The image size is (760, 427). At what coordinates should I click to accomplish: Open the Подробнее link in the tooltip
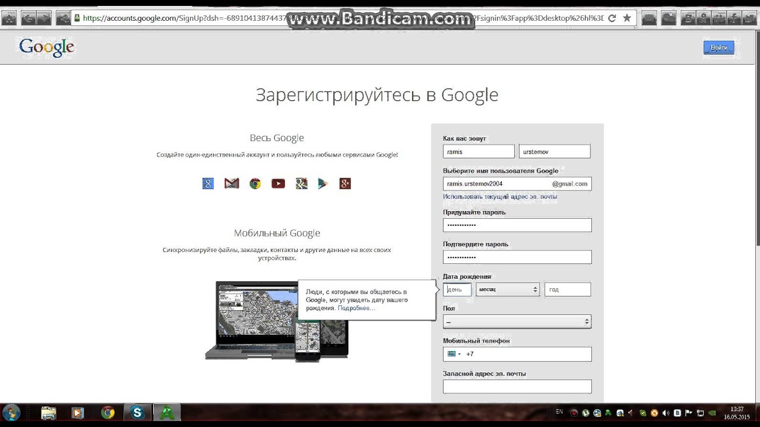pos(356,308)
